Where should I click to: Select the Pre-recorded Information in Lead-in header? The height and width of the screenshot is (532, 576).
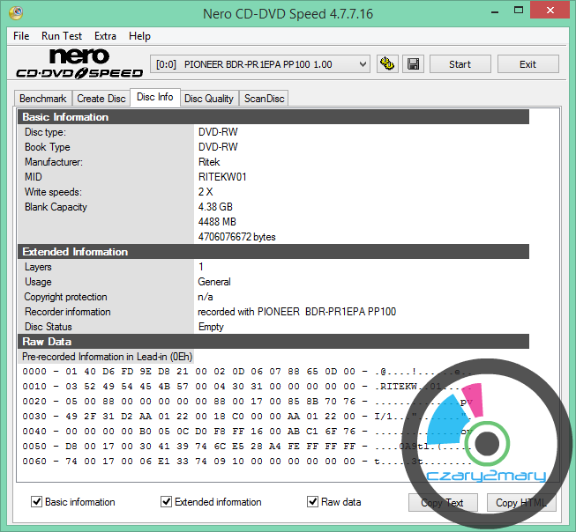[x=108, y=357]
